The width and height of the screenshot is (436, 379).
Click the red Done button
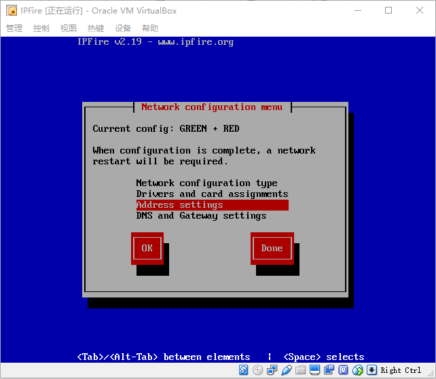pos(272,249)
